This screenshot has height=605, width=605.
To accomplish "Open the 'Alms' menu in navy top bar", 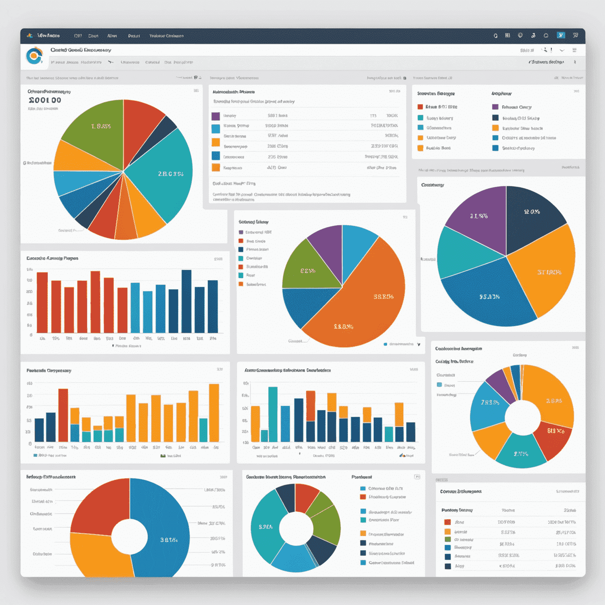I will point(112,35).
